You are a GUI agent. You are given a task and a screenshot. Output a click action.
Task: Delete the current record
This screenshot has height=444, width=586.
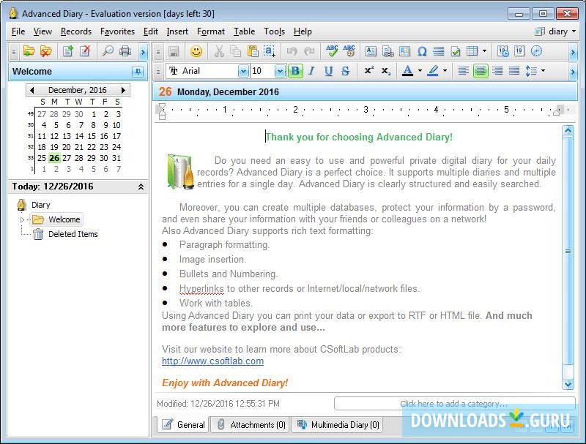86,50
